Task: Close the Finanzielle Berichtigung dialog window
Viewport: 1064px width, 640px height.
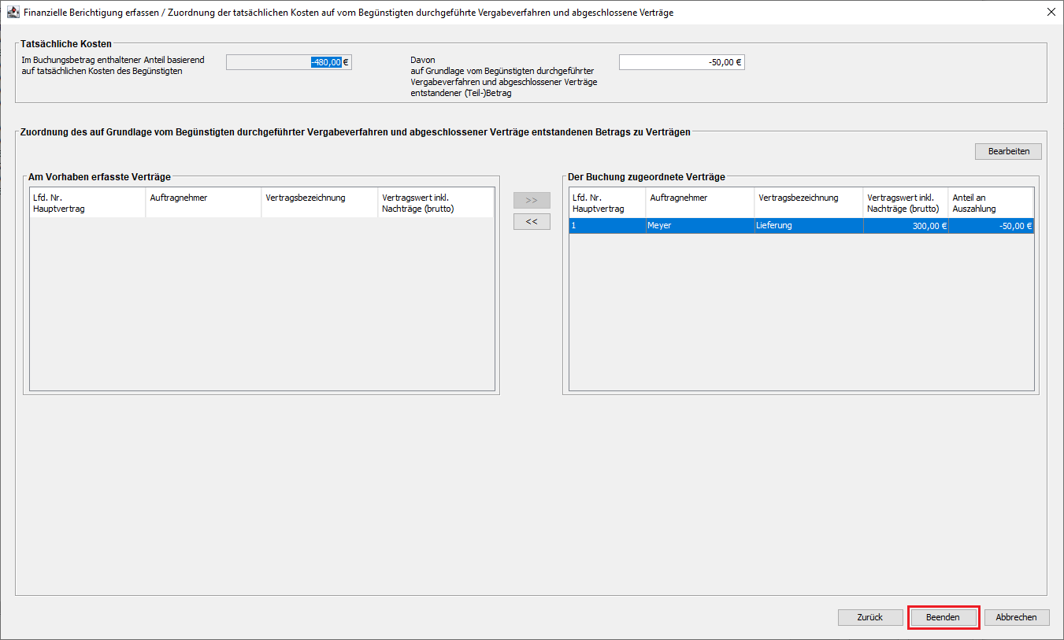Action: tap(1051, 13)
